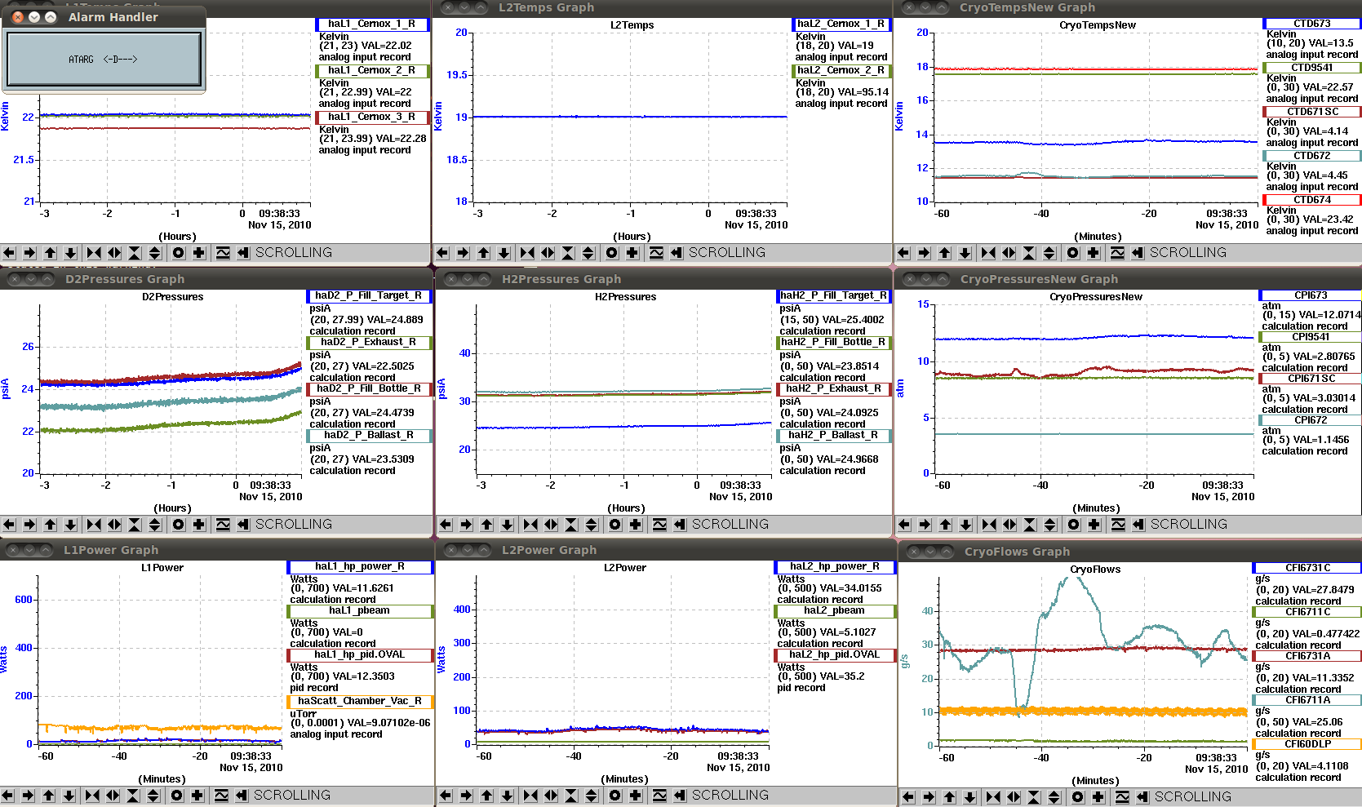The width and height of the screenshot is (1362, 807).
Task: Horizontal zoom-out icon in H2Pressures toolbar
Action: pos(551,525)
